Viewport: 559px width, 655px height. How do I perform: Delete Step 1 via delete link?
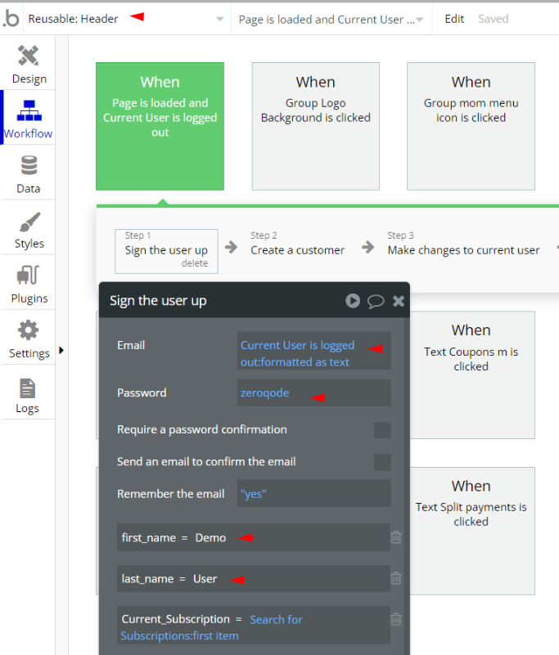pyautogui.click(x=195, y=263)
